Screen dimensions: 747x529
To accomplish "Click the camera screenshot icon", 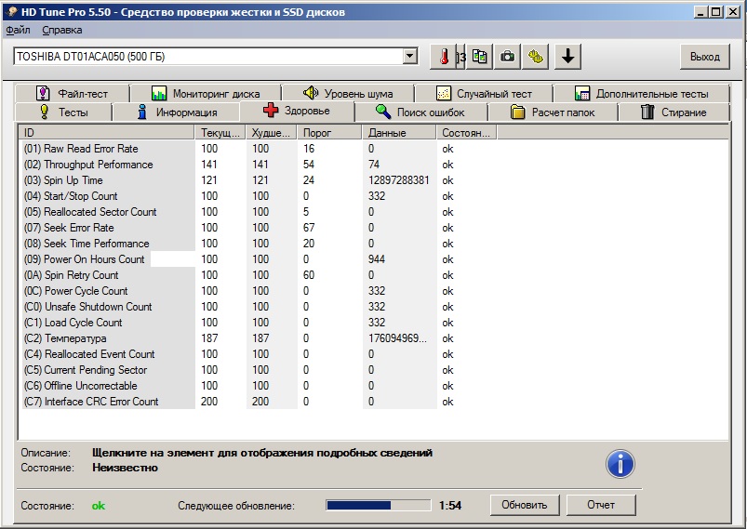I will pos(507,57).
